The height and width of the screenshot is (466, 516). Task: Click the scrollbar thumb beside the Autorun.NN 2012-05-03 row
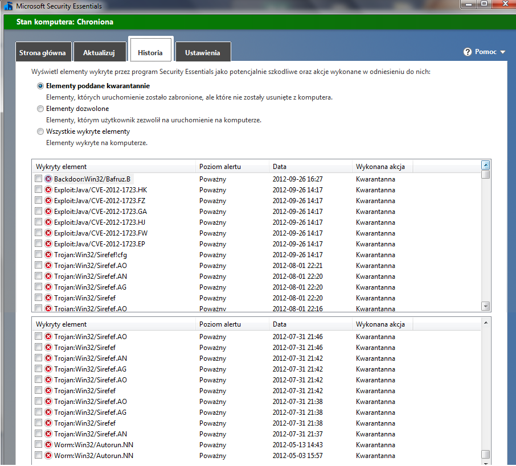(486, 454)
